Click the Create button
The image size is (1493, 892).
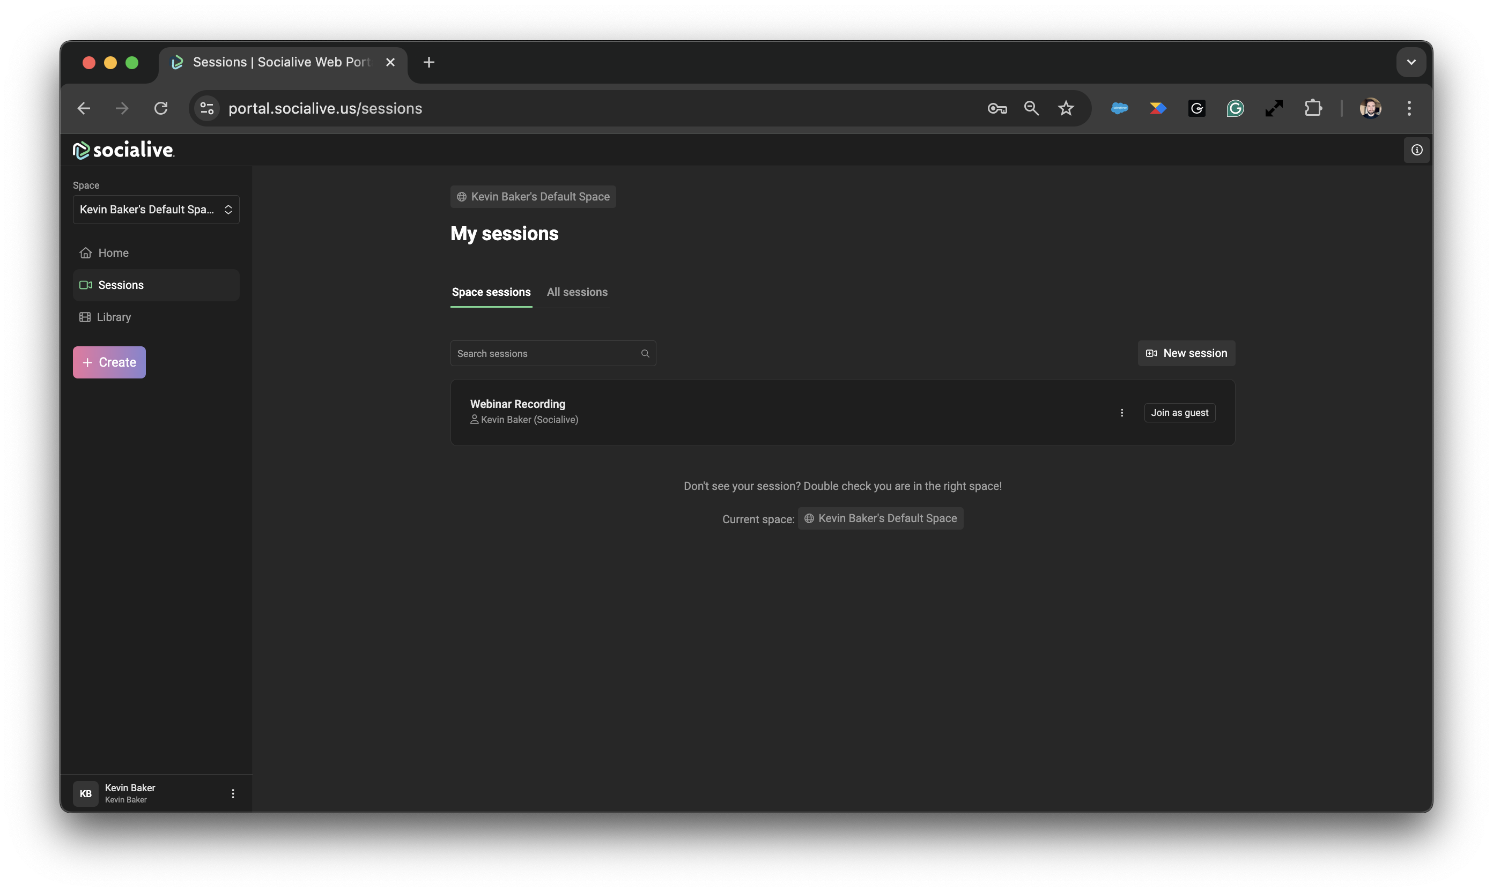109,362
